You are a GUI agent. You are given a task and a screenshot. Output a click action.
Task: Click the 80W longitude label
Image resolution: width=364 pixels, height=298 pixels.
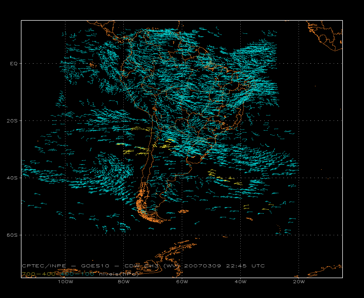[124, 282]
